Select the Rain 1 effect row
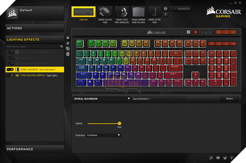Viewport: 246px width, 163px height. pos(35,58)
